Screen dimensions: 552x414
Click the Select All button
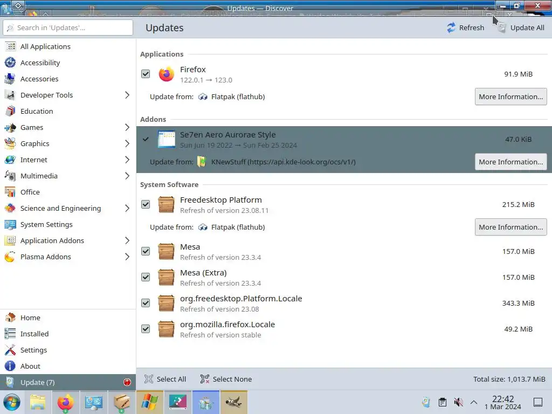point(165,379)
